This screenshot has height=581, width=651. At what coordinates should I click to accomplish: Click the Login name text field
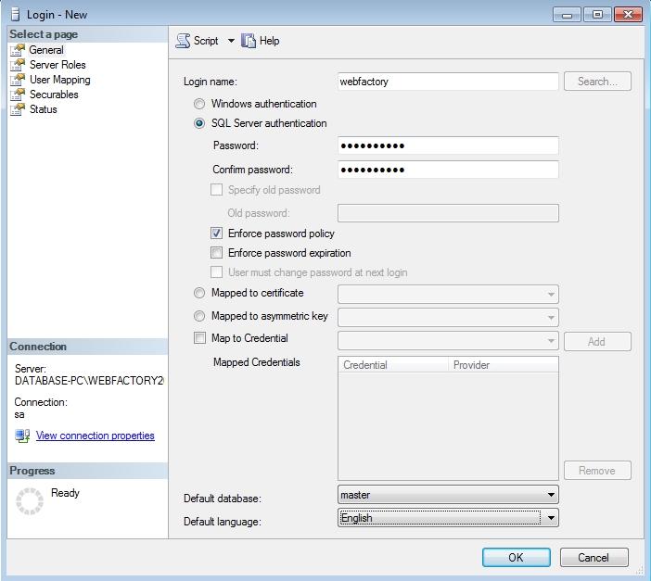coord(448,82)
